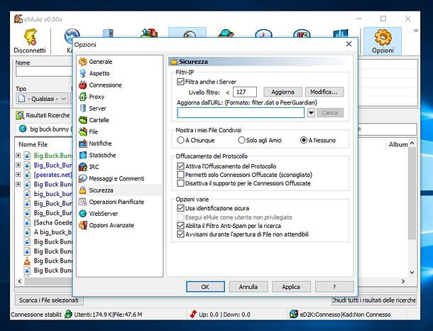Click the Livello filtro input field

[245, 92]
